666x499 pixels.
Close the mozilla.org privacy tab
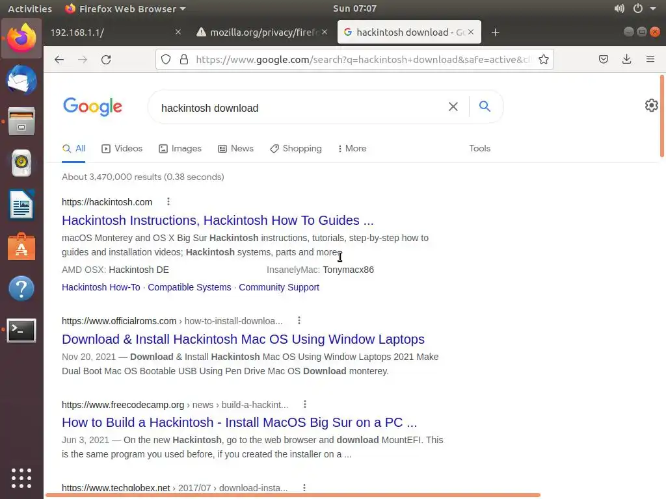(325, 32)
